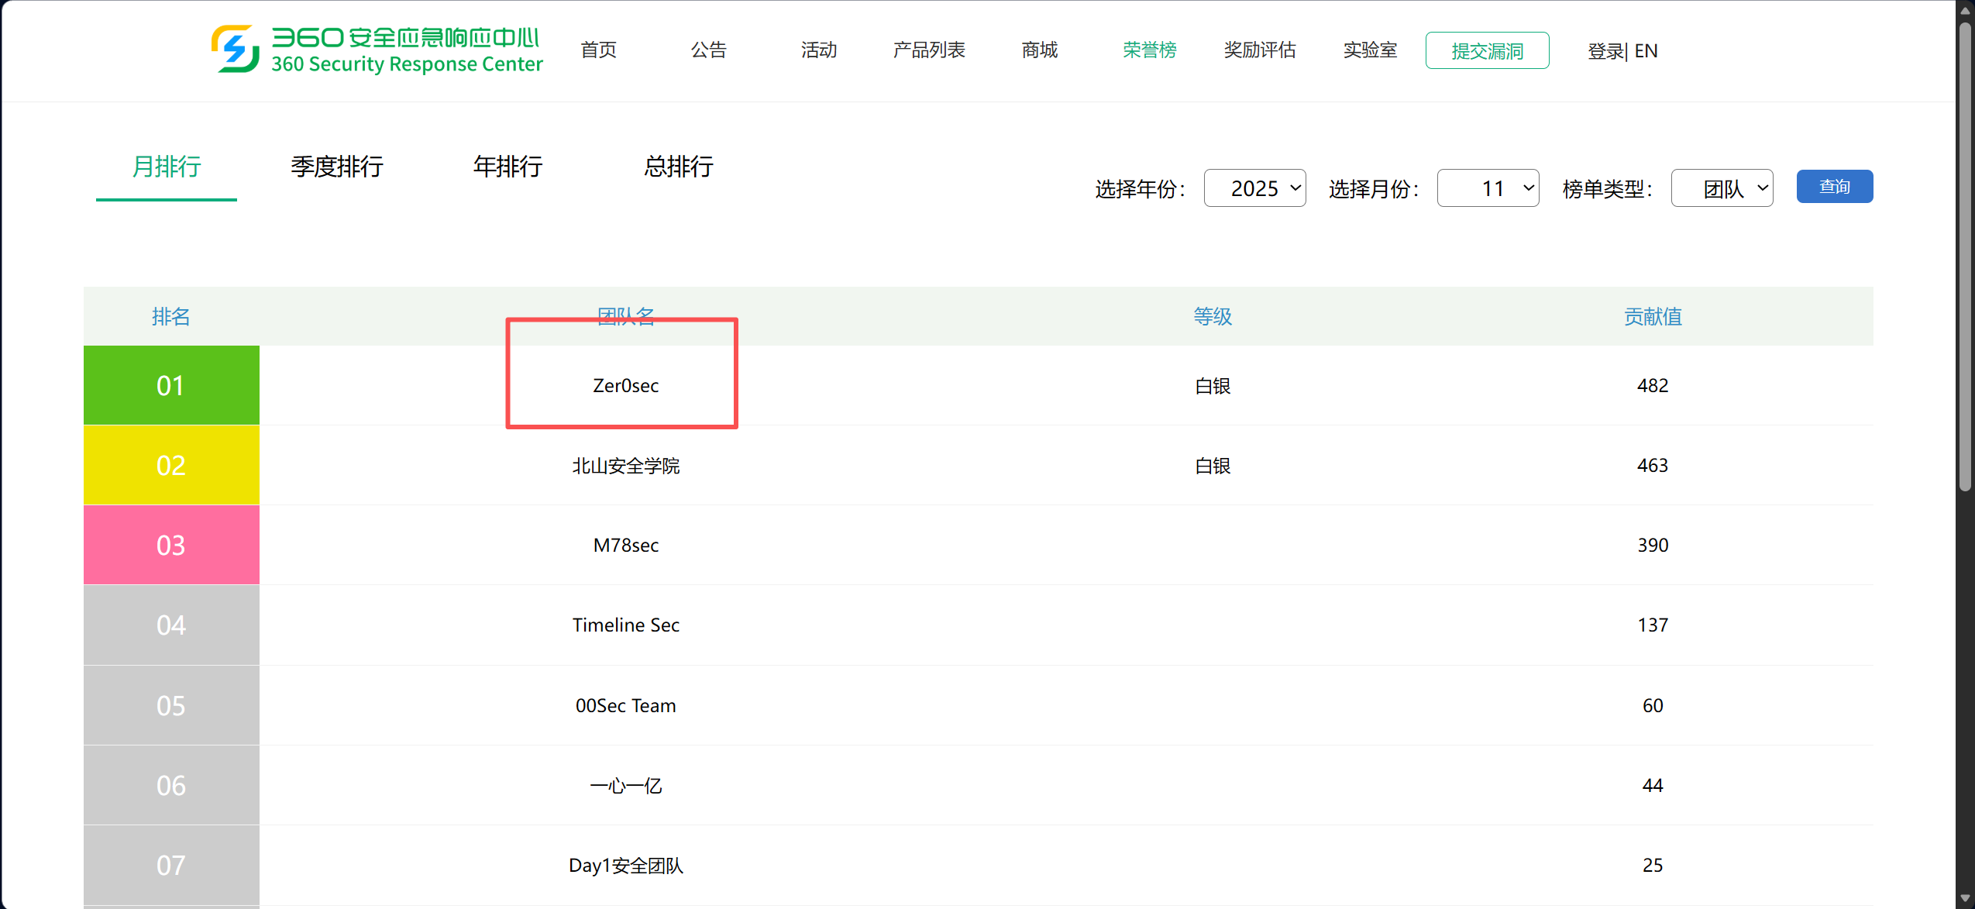Click contribution value 137
The height and width of the screenshot is (909, 1975).
click(1653, 625)
